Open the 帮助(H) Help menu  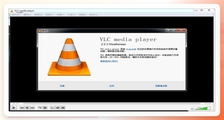coord(93,15)
